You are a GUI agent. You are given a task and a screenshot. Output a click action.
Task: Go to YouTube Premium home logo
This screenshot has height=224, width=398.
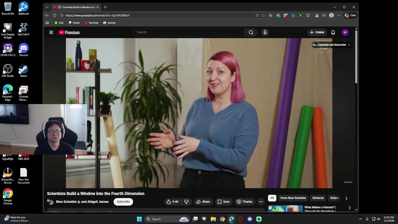69,32
